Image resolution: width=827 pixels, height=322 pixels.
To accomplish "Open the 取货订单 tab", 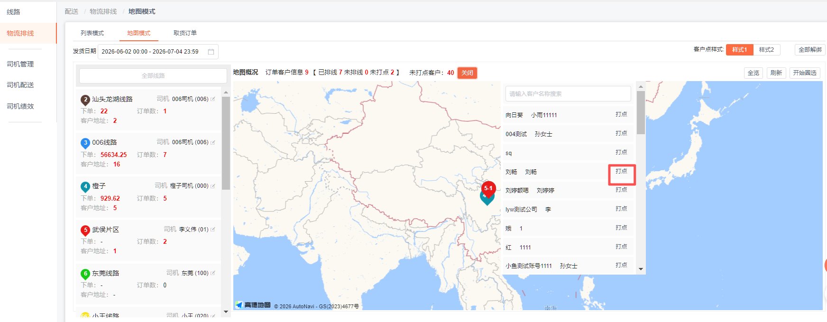I will point(185,33).
